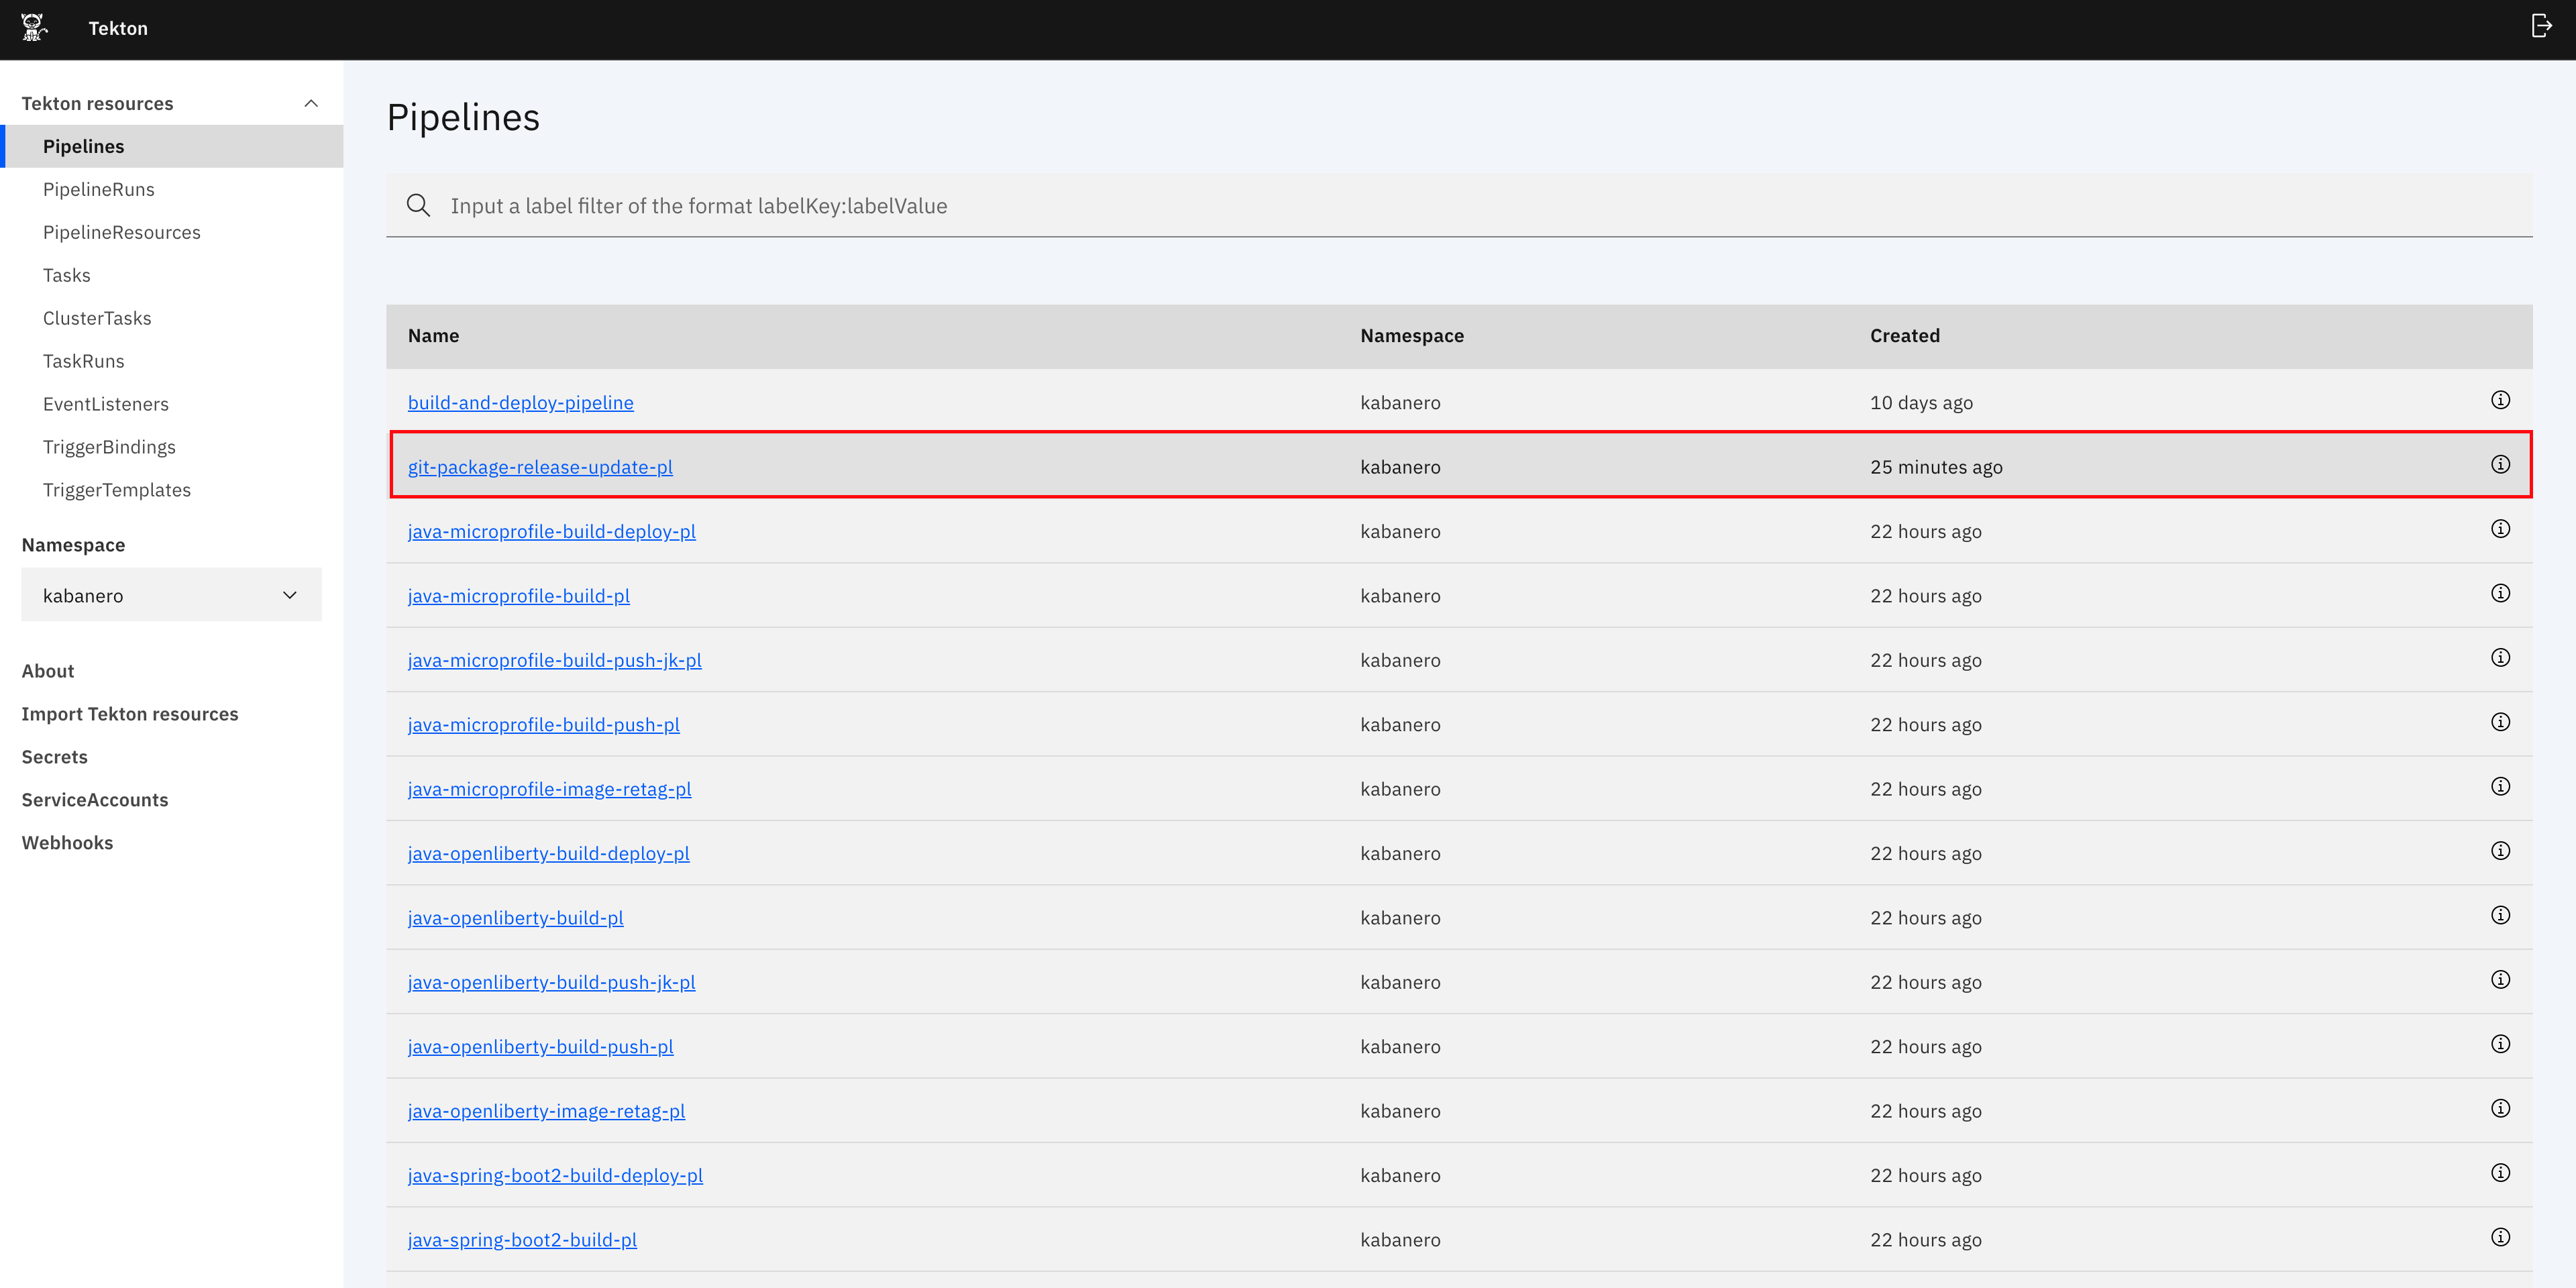The image size is (2576, 1288).
Task: Click the Tekton cat logo icon
Action: [33, 27]
